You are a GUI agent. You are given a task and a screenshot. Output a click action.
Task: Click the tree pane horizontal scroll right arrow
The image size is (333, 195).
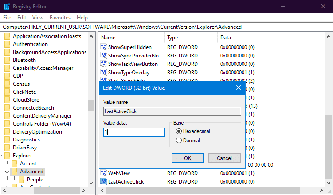click(x=84, y=190)
